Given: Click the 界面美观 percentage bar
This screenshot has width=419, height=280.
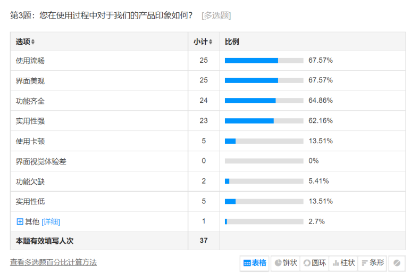Looking at the screenshot, I should click(264, 80).
